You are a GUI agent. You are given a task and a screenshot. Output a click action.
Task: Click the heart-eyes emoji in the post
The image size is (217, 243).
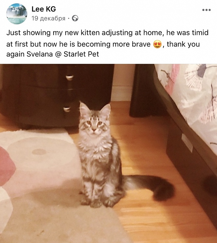(157, 44)
